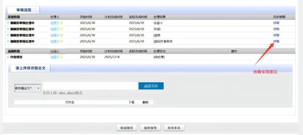The height and width of the screenshot is (135, 303).
Task: Click yellow handler icon in 退回作者修改 row
Action: click(61, 41)
